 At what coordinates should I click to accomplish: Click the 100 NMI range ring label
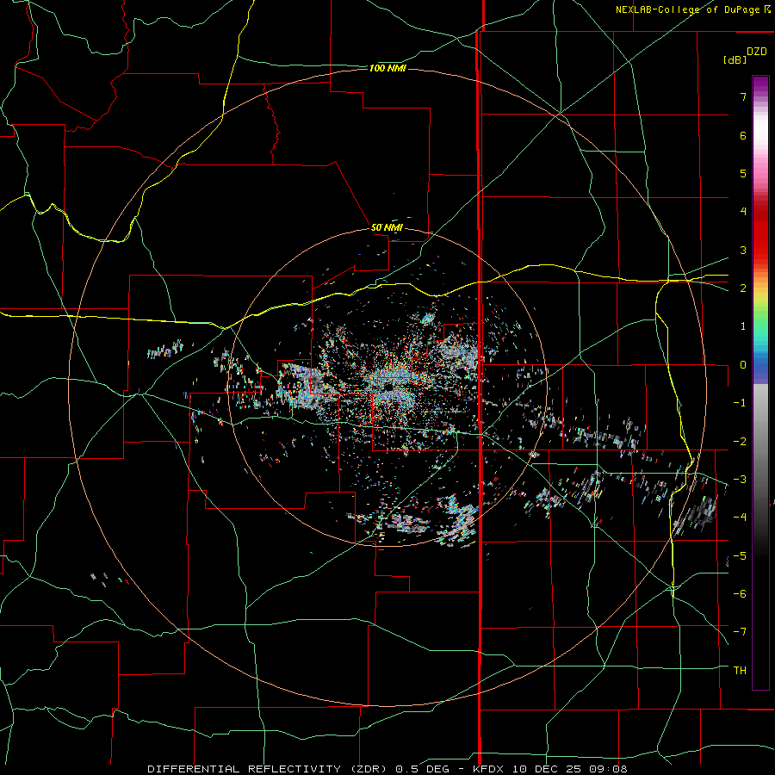[x=387, y=68]
